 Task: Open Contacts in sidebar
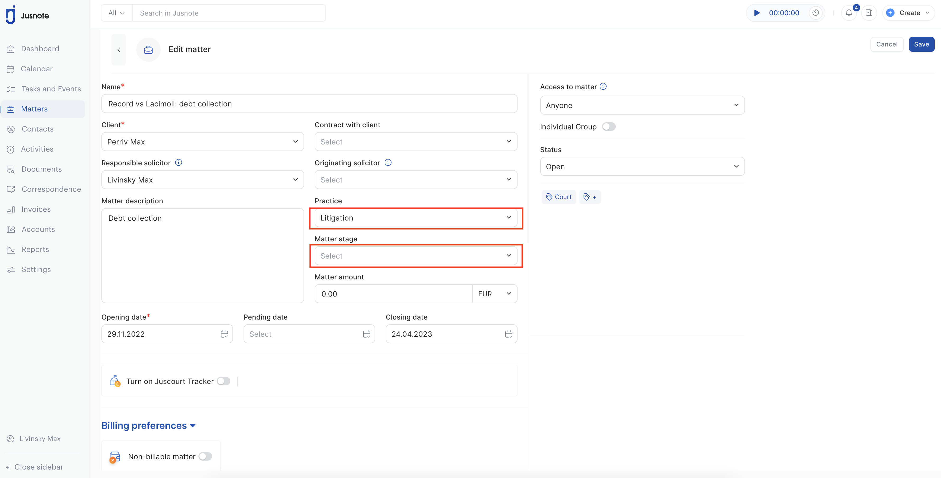click(37, 129)
